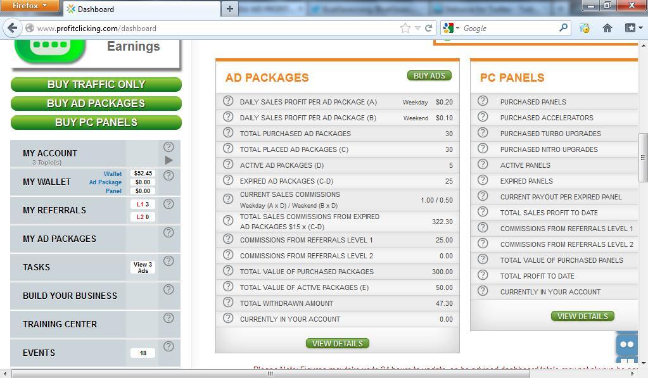
Task: Reload the page with refresh icon
Action: click(x=429, y=28)
